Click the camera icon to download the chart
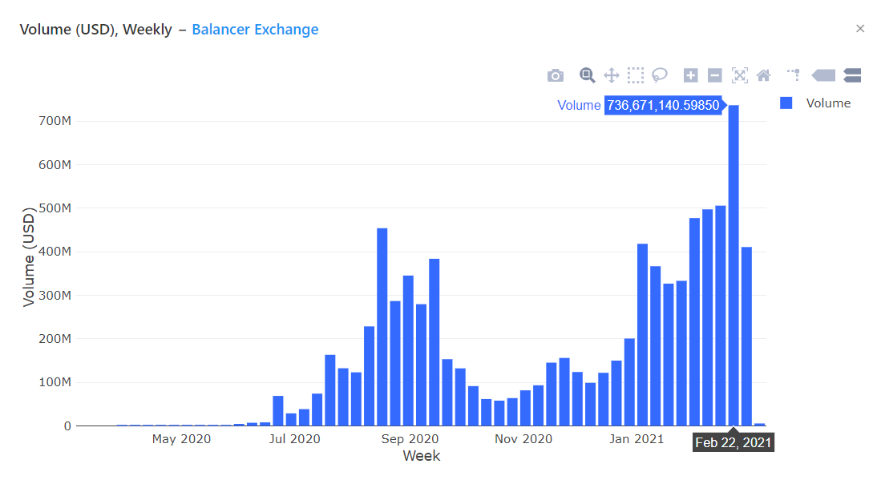The height and width of the screenshot is (484, 877). click(x=556, y=75)
